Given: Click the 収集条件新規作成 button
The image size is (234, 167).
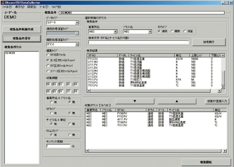Looking at the screenshot, I should coord(22,29).
